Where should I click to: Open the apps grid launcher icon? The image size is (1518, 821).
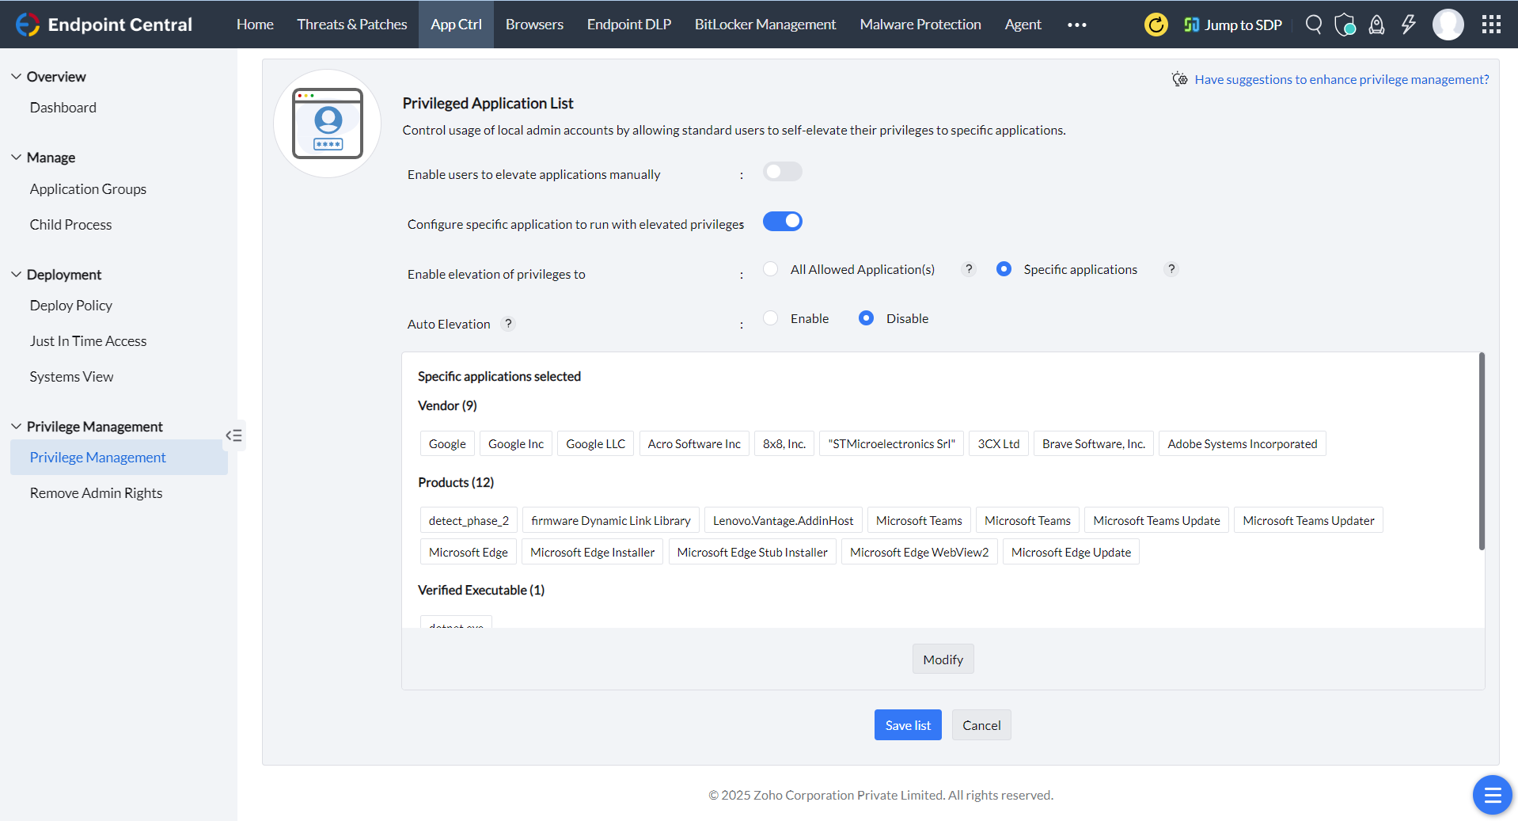[1491, 25]
